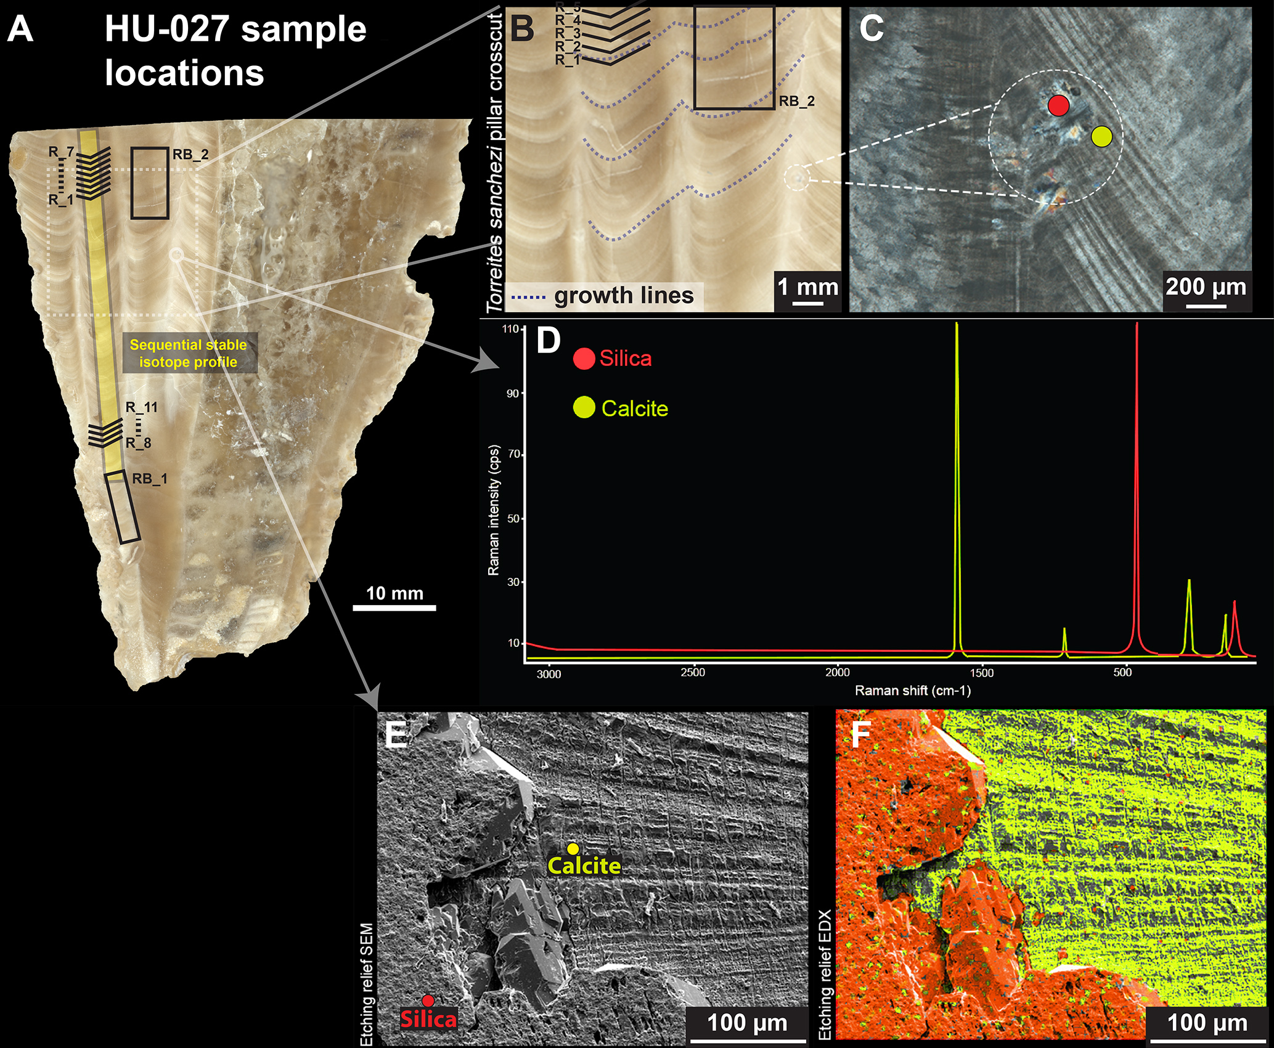1274x1048 pixels.
Task: Click the red Silica legend dot
Action: click(584, 359)
